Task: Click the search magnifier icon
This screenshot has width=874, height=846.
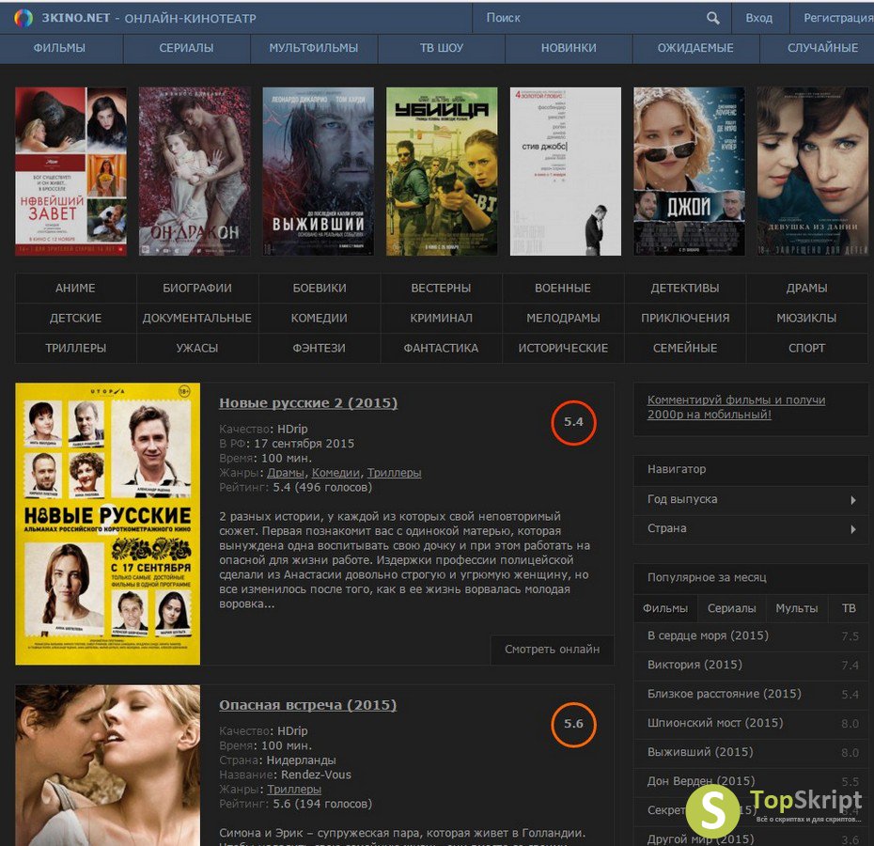Action: click(x=713, y=19)
